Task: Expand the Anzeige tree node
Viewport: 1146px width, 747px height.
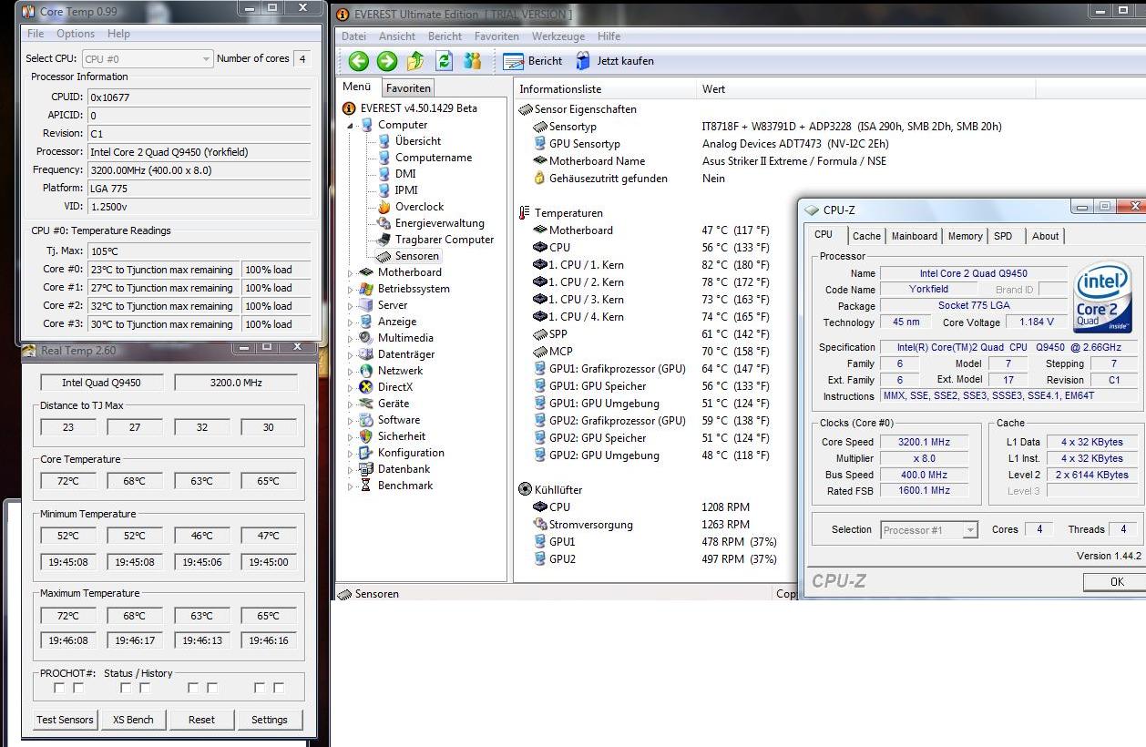Action: pyautogui.click(x=351, y=322)
